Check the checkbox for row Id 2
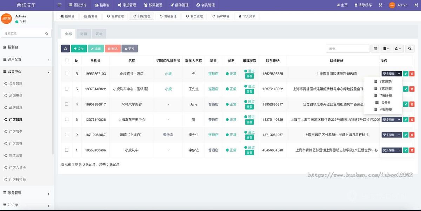Screen dimensions: 421x211 tap(66, 134)
